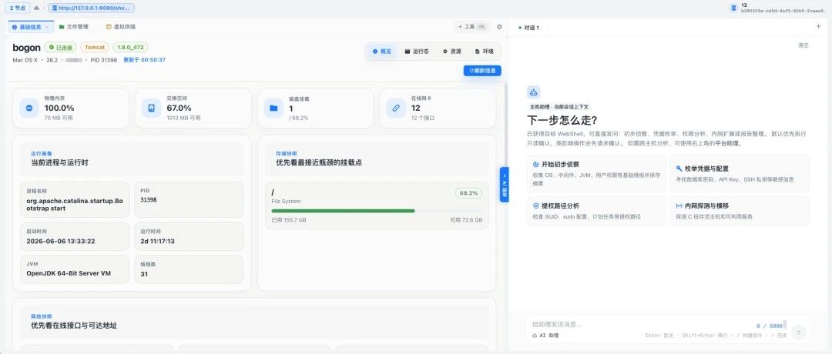Select the 概览 view segment

[x=381, y=52]
